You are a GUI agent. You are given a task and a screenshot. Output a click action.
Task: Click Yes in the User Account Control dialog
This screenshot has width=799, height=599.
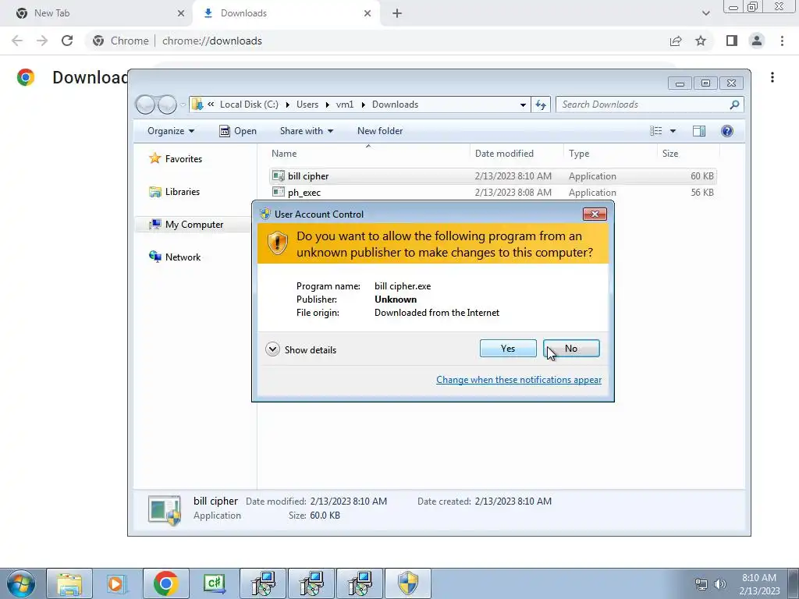(507, 349)
